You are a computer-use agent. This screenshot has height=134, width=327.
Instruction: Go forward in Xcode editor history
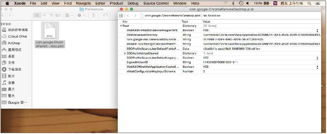[x=135, y=16]
